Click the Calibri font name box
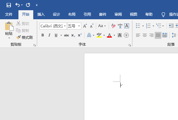This screenshot has height=120, width=178. pos(52,26)
